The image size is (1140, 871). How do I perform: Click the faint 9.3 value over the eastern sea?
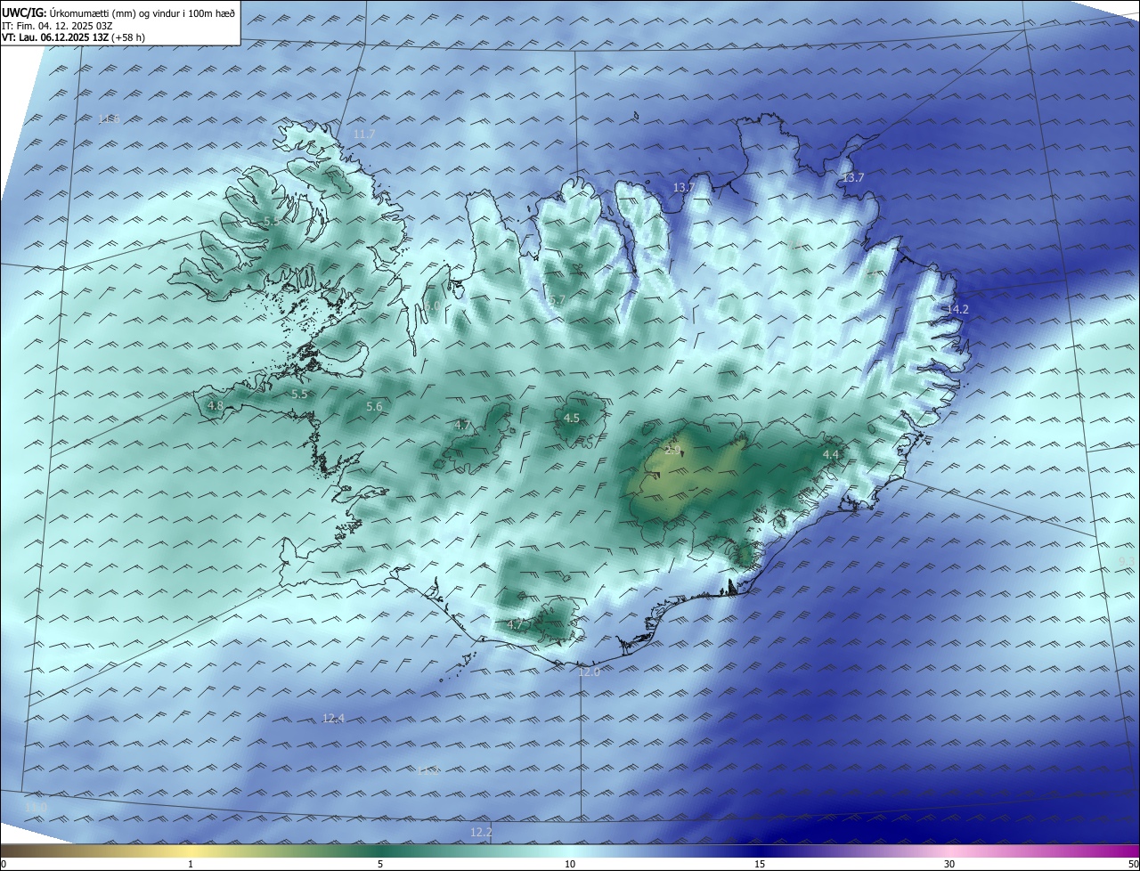(1127, 561)
